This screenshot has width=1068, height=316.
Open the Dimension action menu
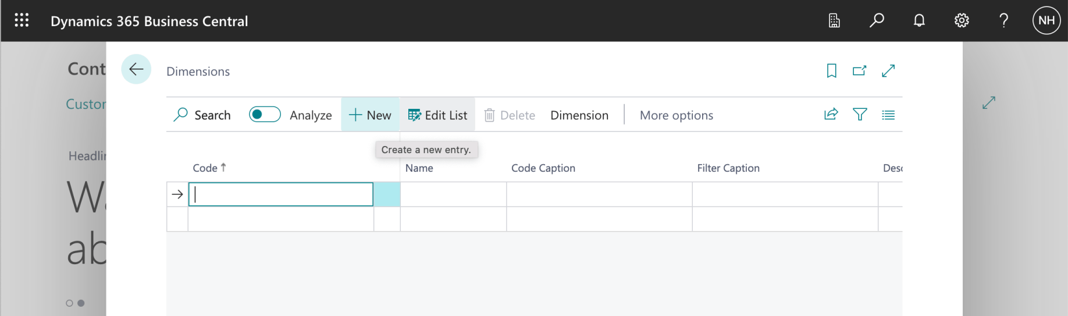pos(579,115)
